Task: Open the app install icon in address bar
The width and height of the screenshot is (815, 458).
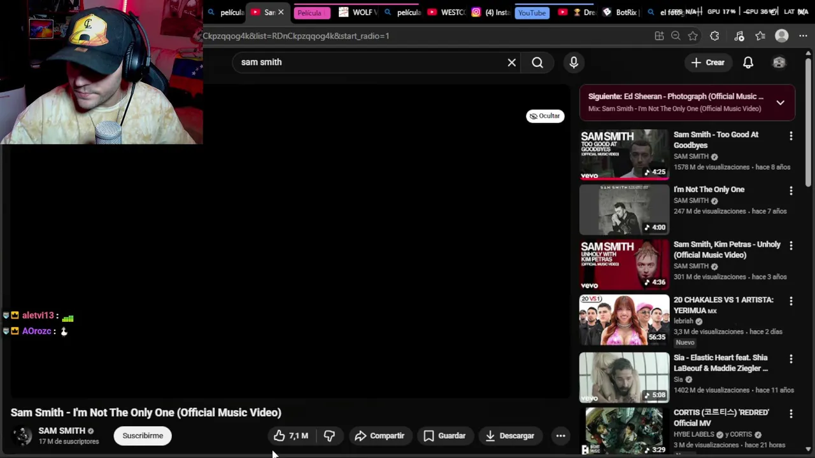Action: pos(659,36)
